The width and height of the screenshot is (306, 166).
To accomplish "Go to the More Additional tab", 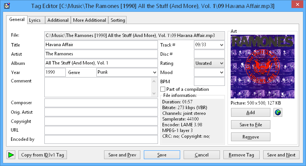I will [90, 20].
